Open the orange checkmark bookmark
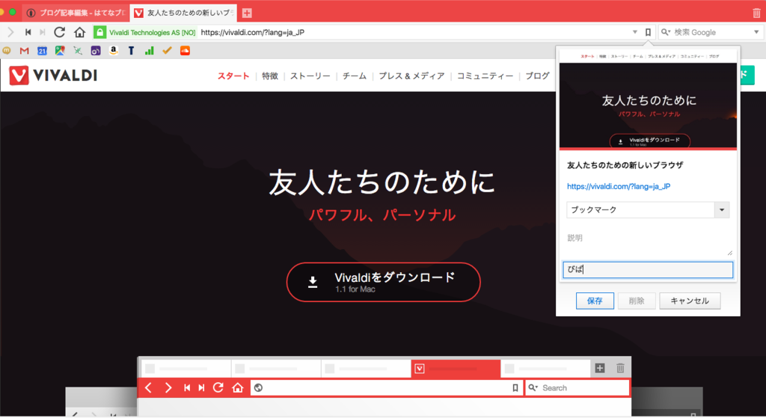 (x=167, y=50)
